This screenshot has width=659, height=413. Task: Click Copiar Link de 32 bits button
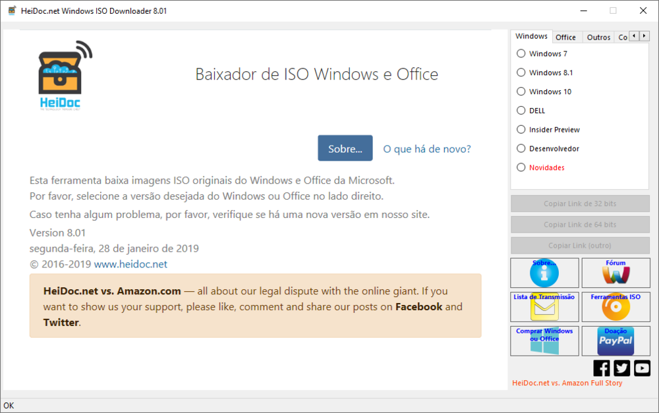[580, 204]
